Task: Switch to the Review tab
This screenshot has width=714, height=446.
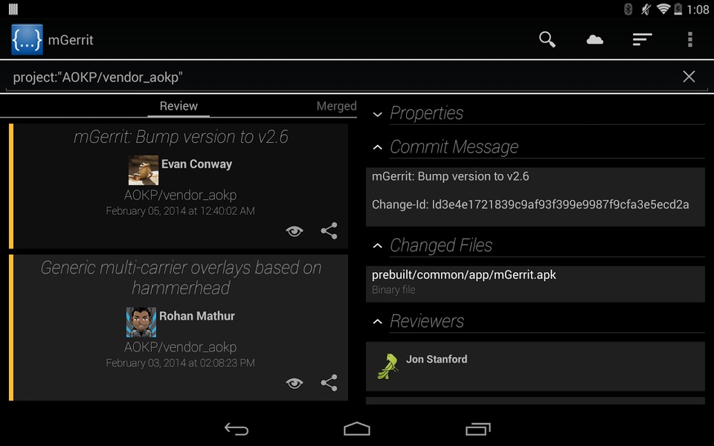Action: click(178, 106)
